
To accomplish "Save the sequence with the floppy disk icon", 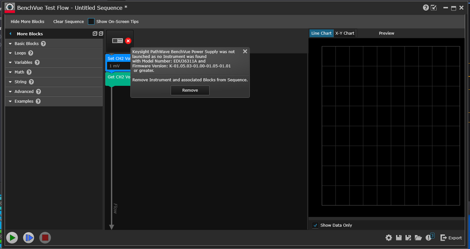I will click(399, 238).
